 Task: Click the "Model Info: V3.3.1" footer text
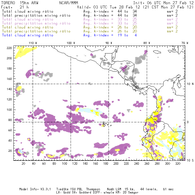35,189
